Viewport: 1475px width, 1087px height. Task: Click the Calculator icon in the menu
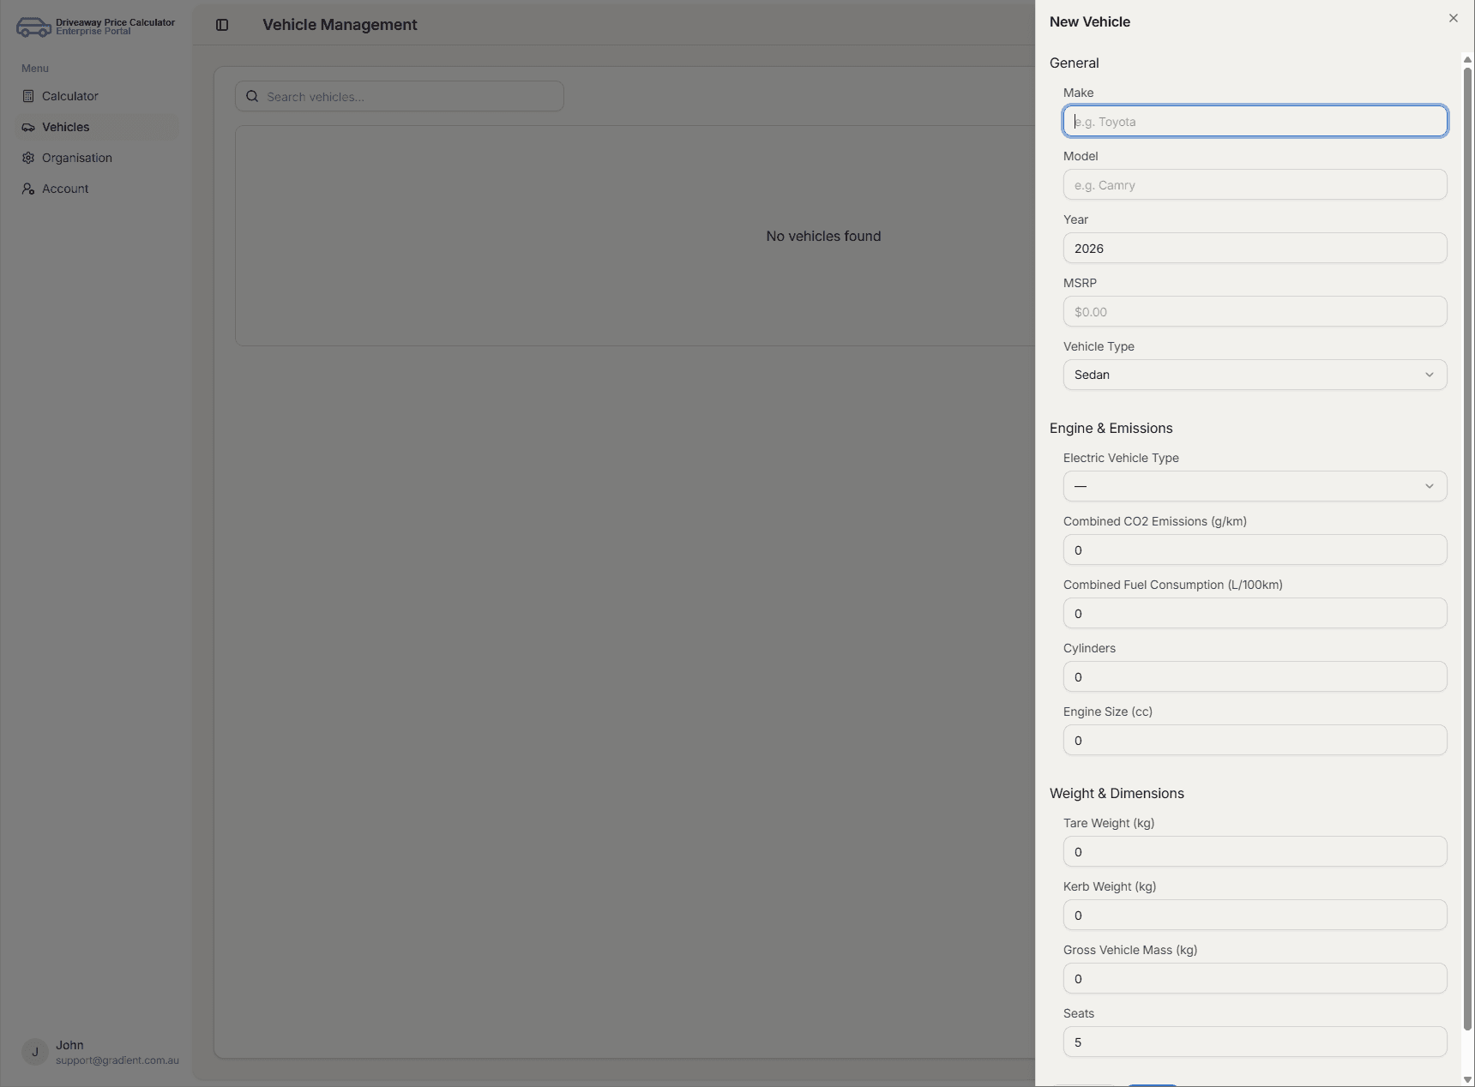click(28, 96)
